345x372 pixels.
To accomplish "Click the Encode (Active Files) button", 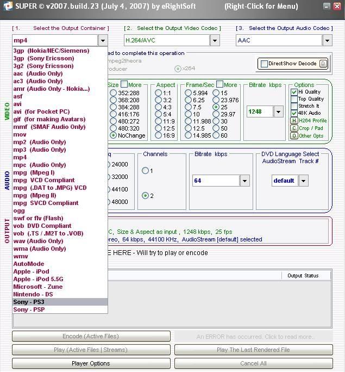I will tap(91, 336).
